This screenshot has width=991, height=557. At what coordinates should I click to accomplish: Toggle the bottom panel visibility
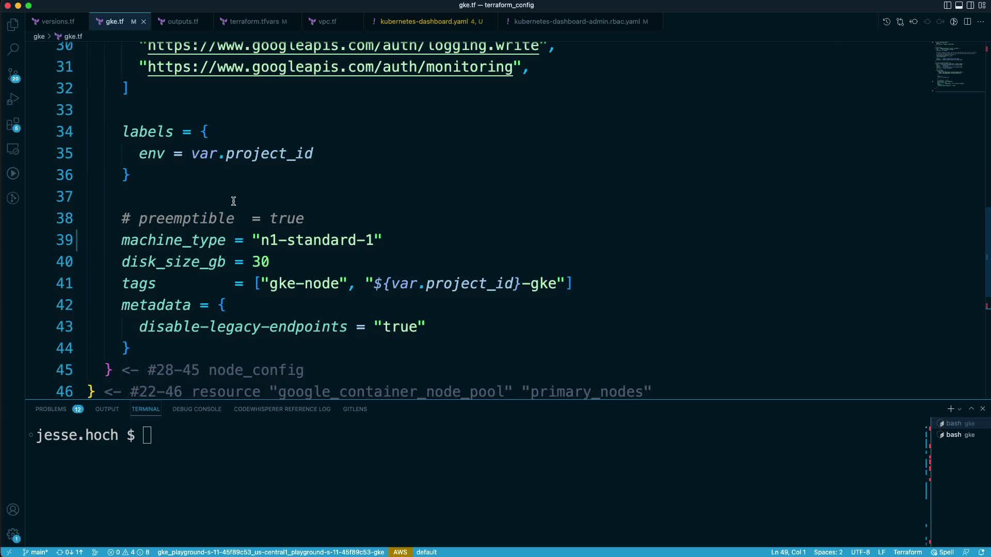pos(959,5)
